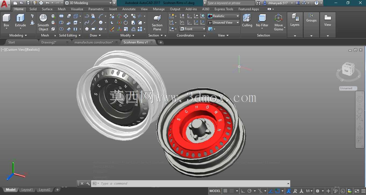Click the command line customize wrench icon
Image resolution: width=366 pixels, height=195 pixels.
(x=88, y=183)
